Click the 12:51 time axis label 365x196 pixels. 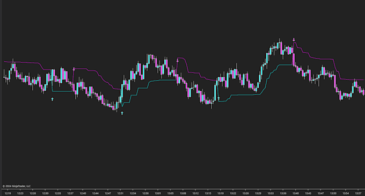(x=120, y=193)
